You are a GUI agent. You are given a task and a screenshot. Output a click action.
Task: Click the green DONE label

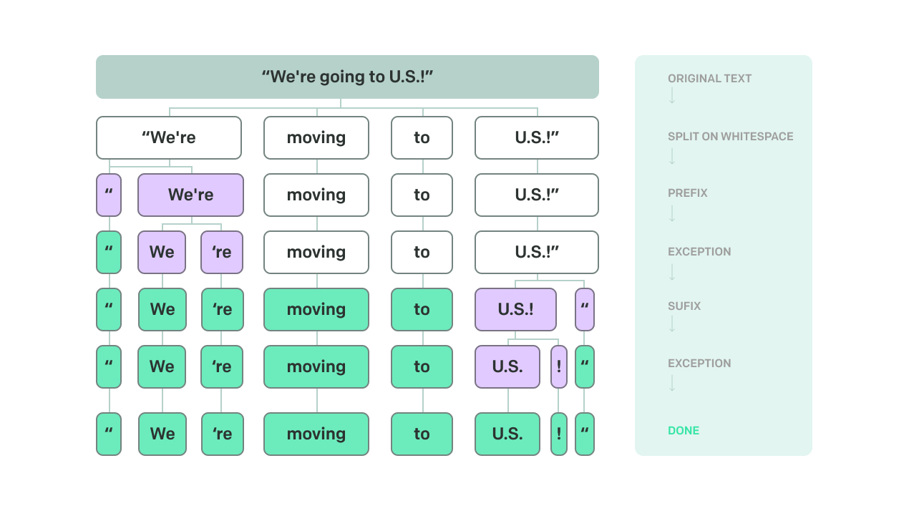point(684,431)
